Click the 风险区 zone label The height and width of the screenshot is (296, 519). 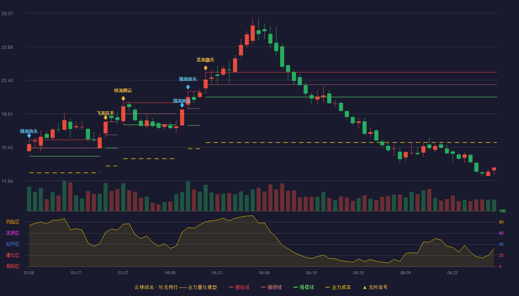pos(13,222)
